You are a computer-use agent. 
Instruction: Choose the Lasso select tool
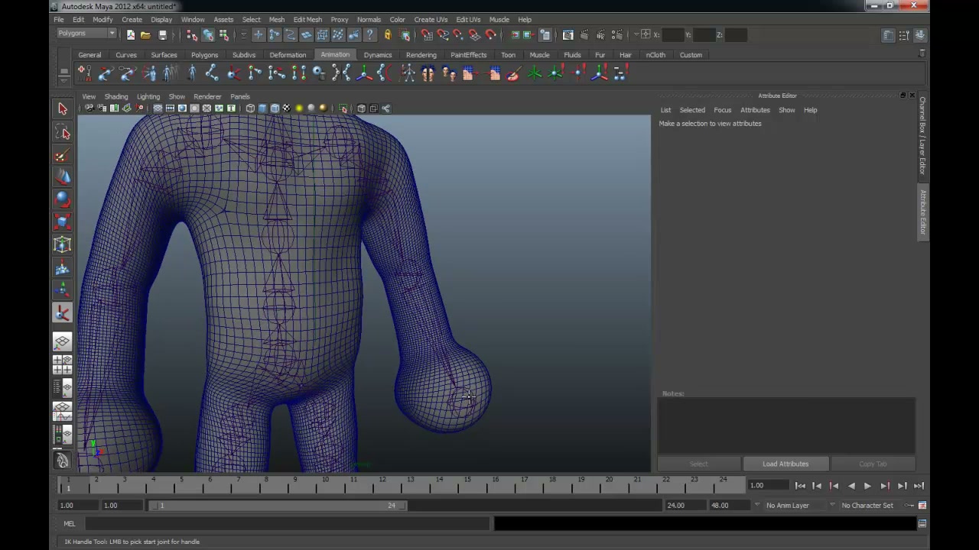click(x=63, y=133)
